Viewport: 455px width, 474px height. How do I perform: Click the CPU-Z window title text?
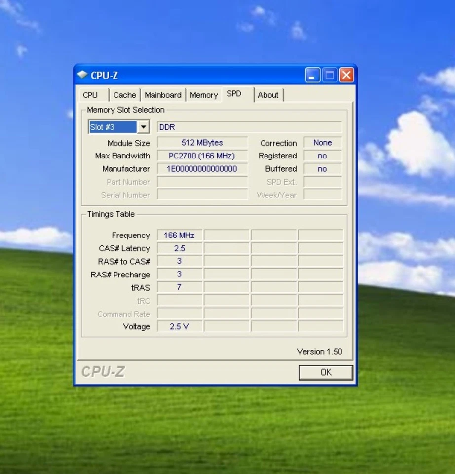104,75
